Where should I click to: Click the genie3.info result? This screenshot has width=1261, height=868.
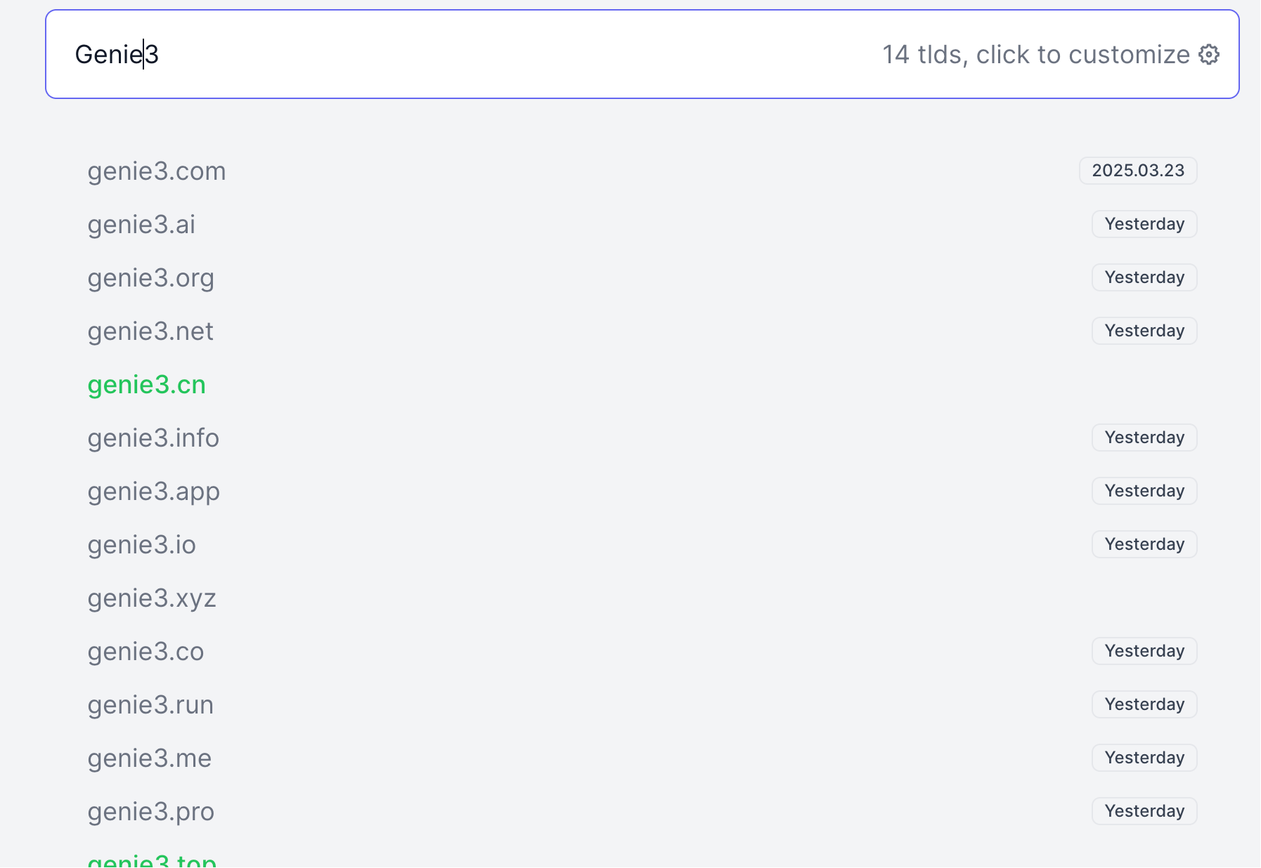point(153,438)
